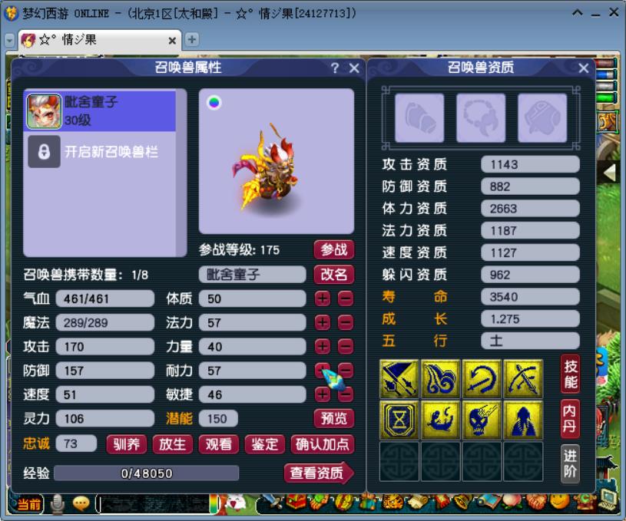The height and width of the screenshot is (521, 626).
Task: Click the 攻击资质 value 1143
Action: [x=530, y=164]
